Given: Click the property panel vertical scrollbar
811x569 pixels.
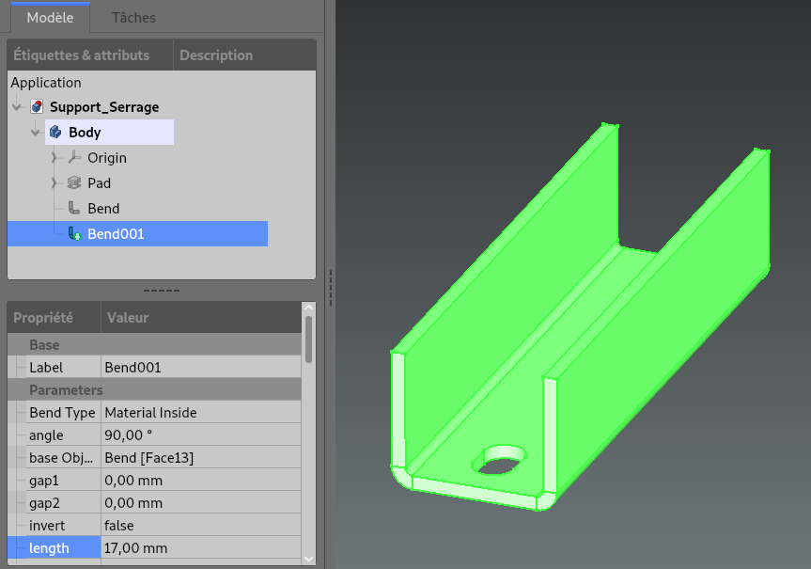Looking at the screenshot, I should (x=309, y=339).
